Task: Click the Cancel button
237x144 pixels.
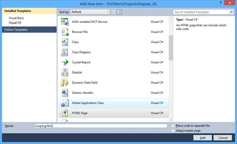Action: pos(223,138)
